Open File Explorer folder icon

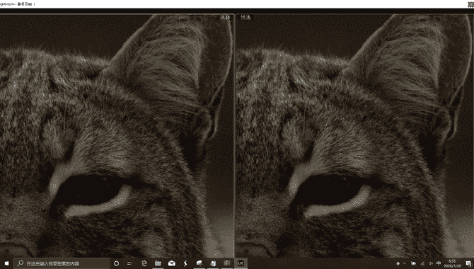[158, 263]
